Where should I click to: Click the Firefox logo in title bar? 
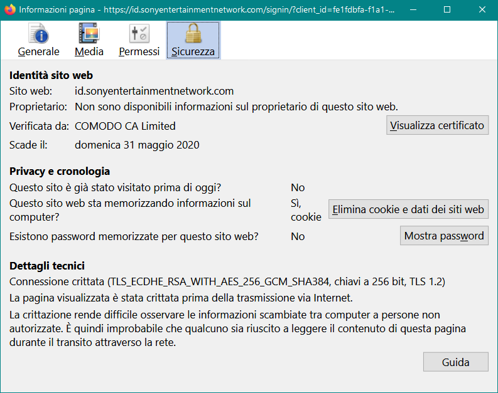coord(10,9)
